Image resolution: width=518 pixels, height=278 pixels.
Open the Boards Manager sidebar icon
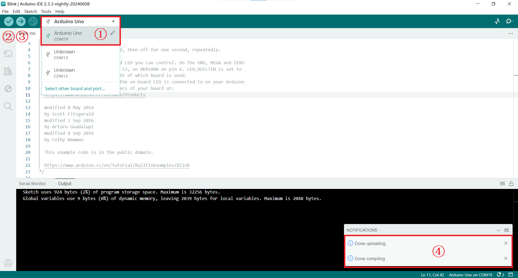(x=8, y=54)
